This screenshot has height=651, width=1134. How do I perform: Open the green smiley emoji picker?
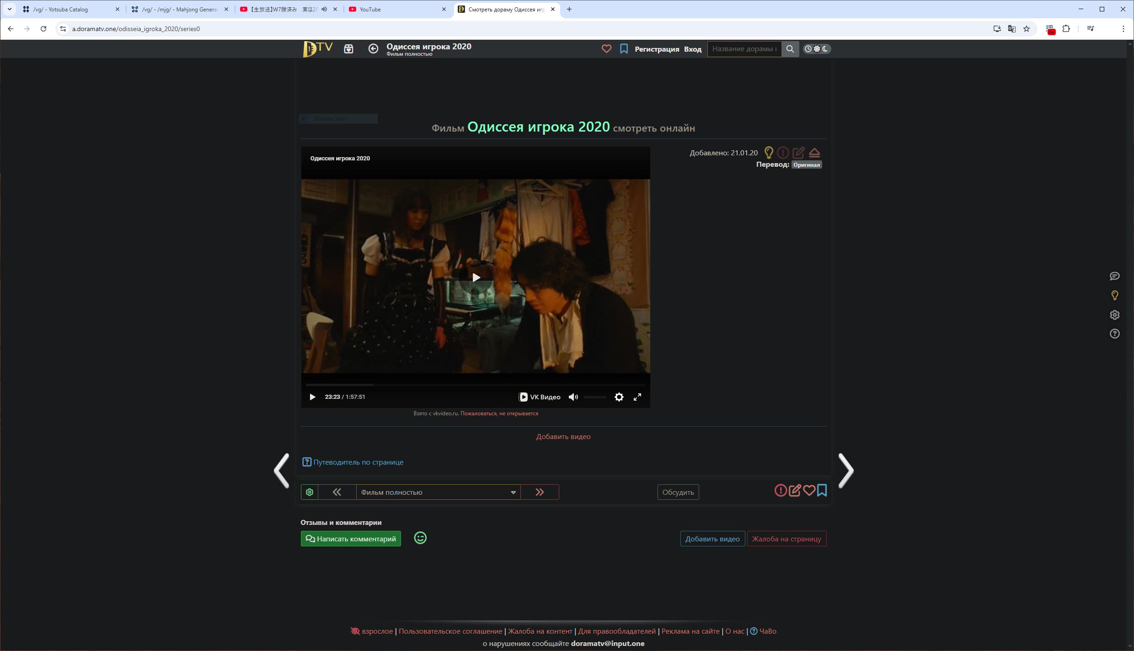420,538
